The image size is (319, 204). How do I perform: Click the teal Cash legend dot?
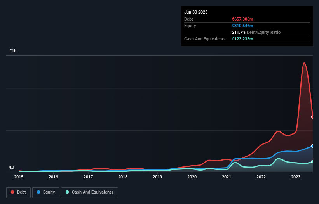67,192
